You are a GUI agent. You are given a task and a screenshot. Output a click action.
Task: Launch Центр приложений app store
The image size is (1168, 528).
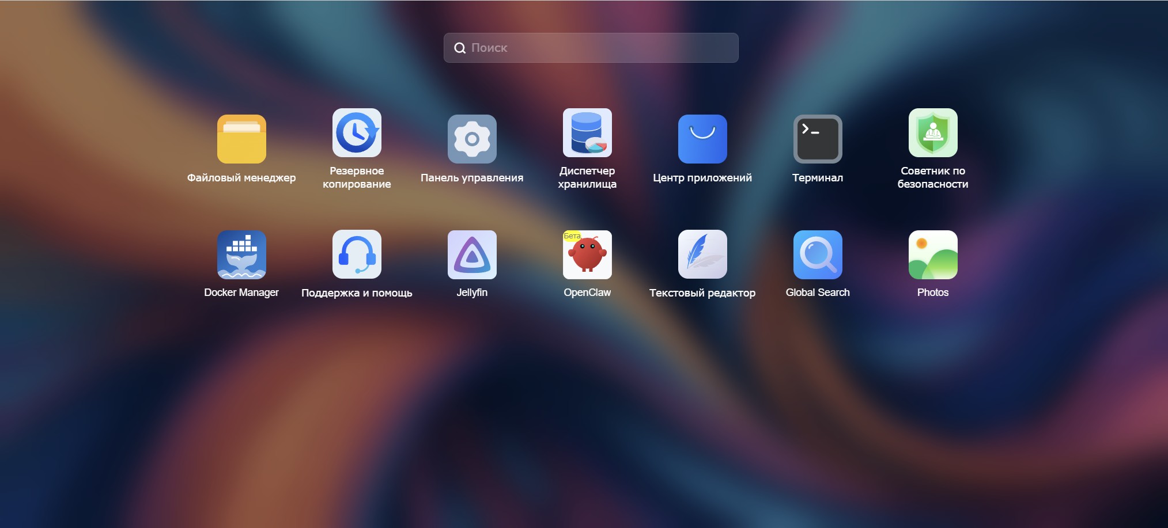point(702,139)
